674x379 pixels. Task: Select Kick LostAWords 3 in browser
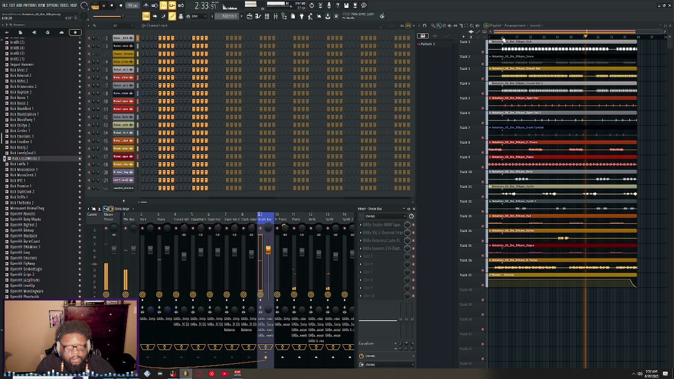pos(25,158)
